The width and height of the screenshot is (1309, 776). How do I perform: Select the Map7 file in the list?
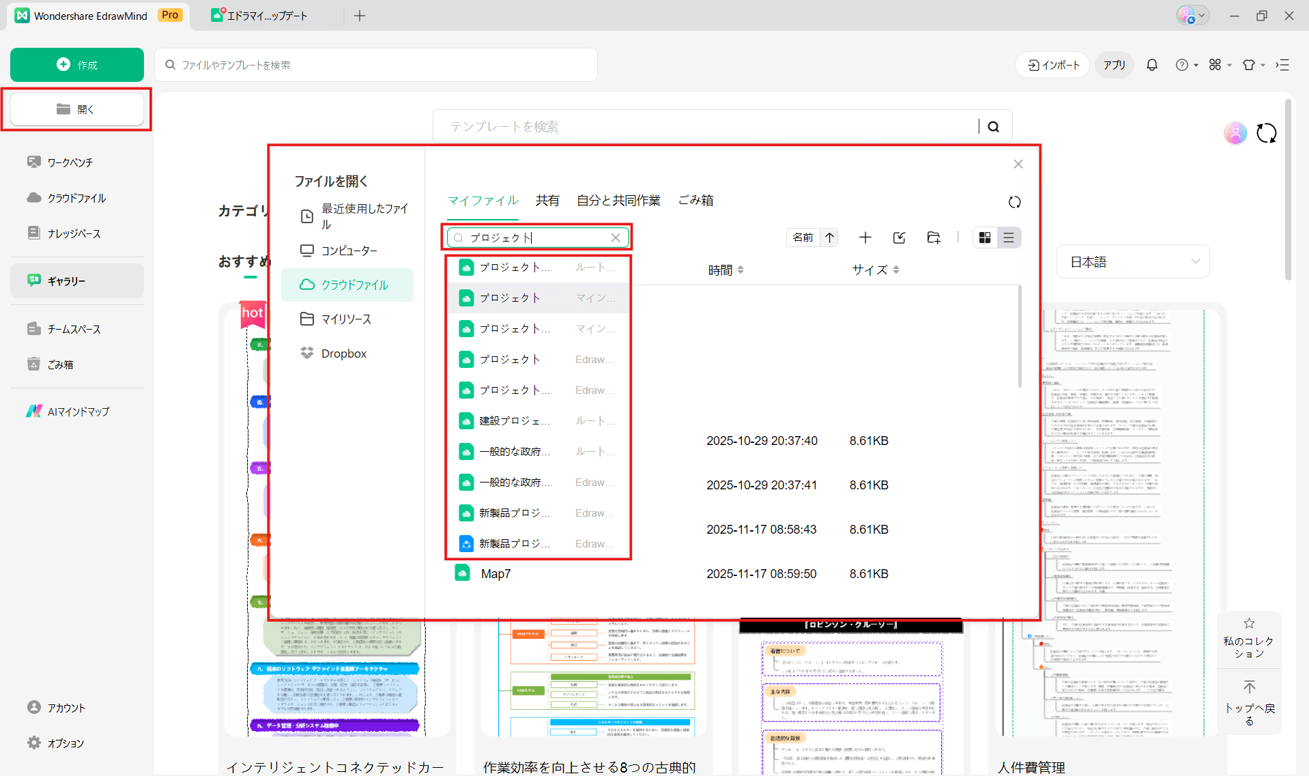495,574
